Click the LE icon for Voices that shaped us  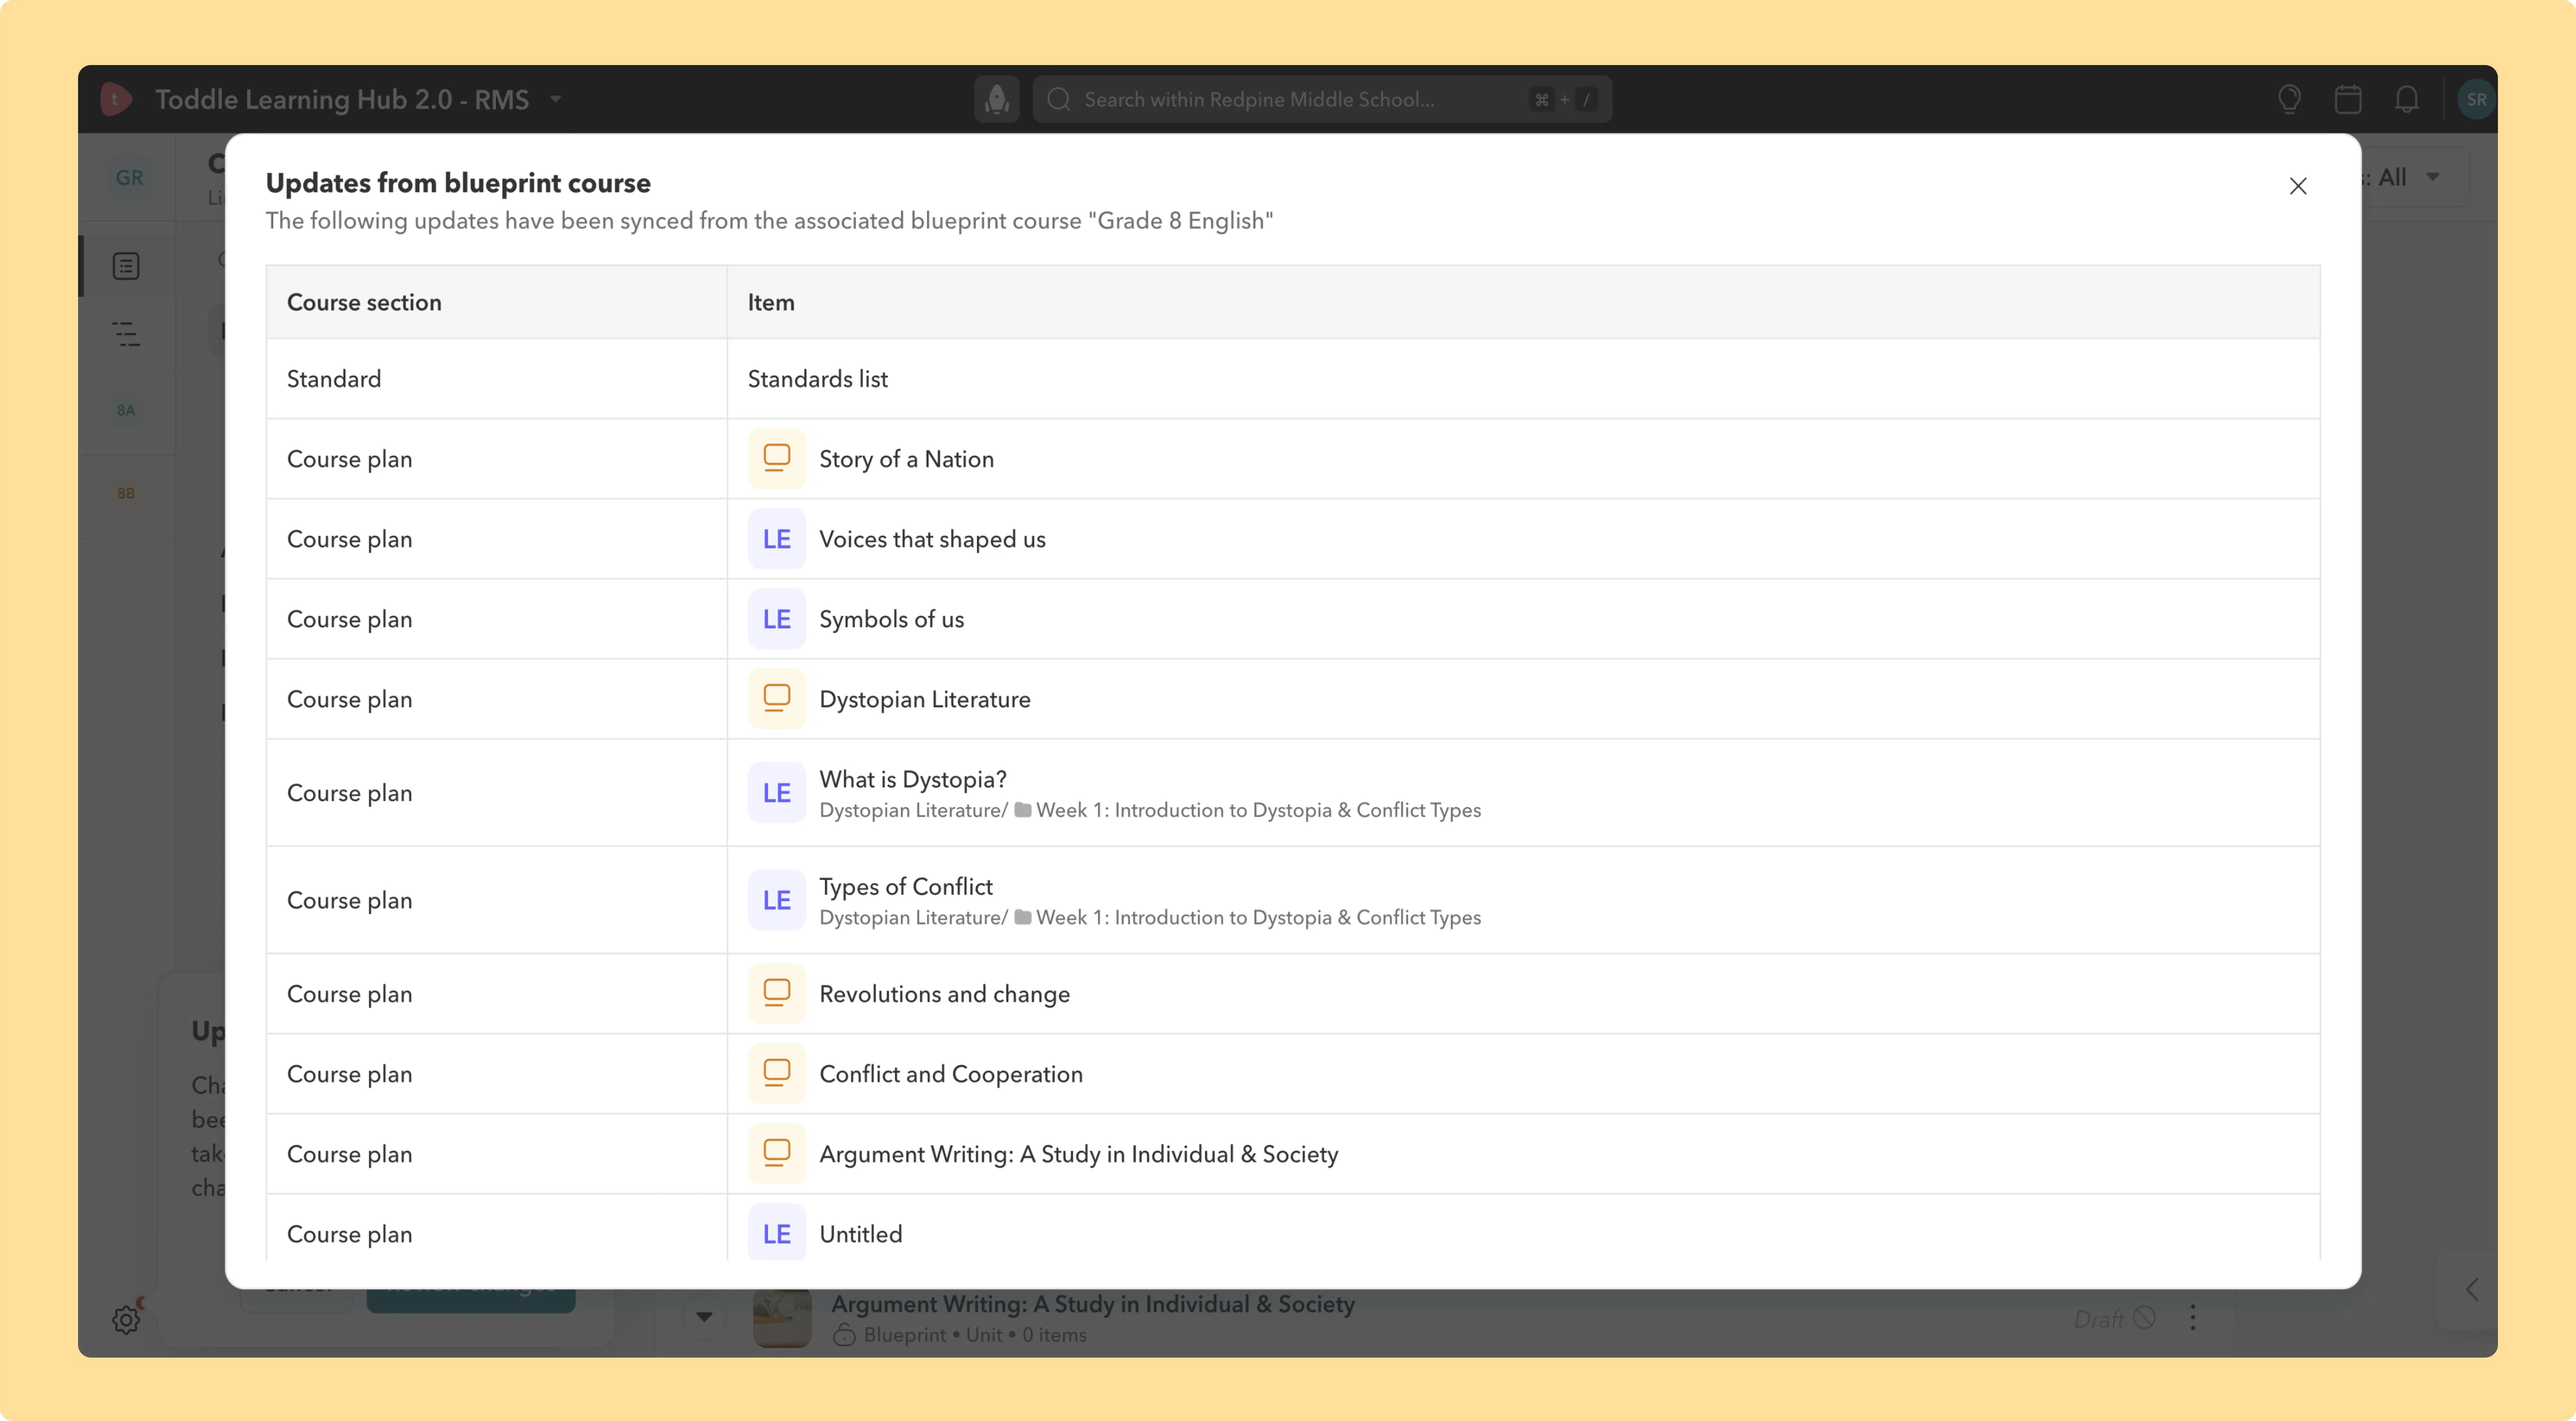[x=777, y=539]
